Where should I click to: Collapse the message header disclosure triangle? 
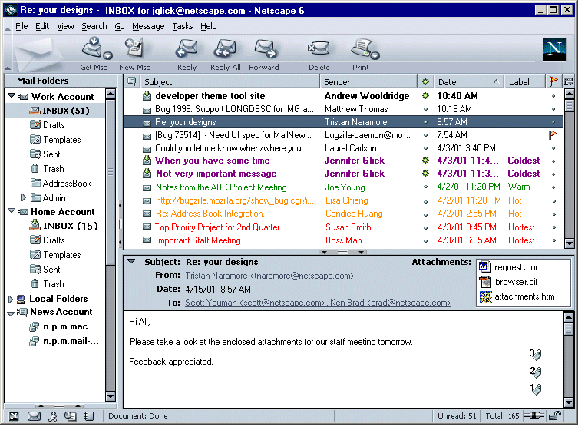pos(131,262)
